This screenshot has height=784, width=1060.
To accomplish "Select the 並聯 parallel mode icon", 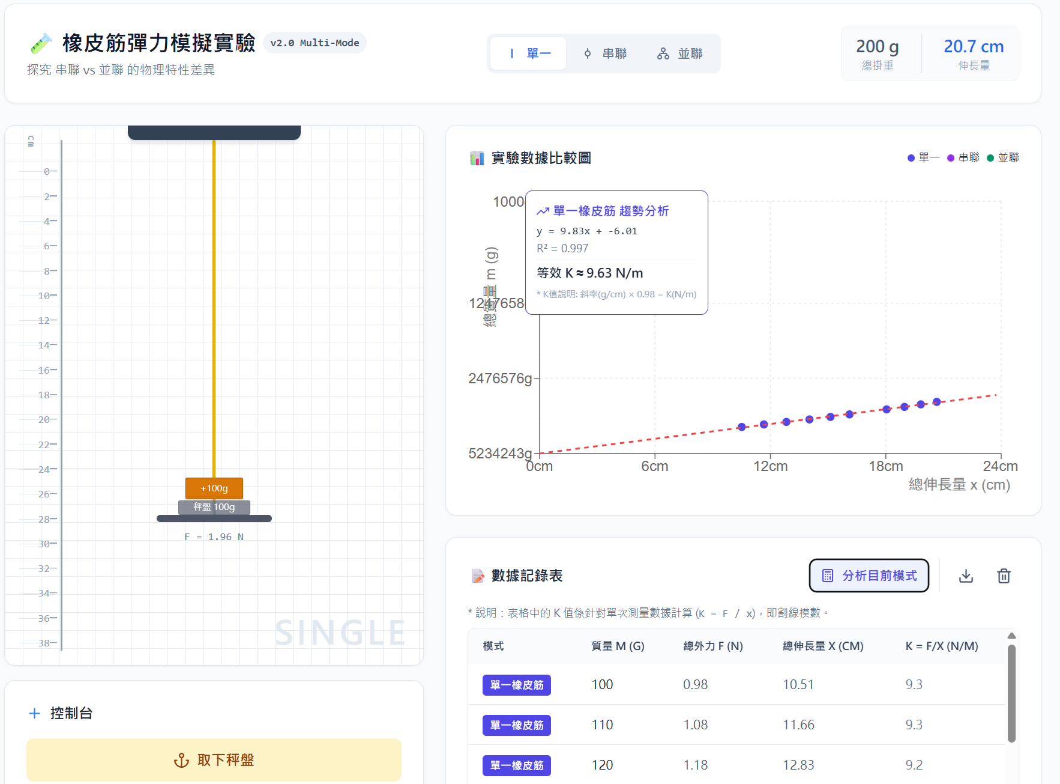I will pyautogui.click(x=663, y=53).
